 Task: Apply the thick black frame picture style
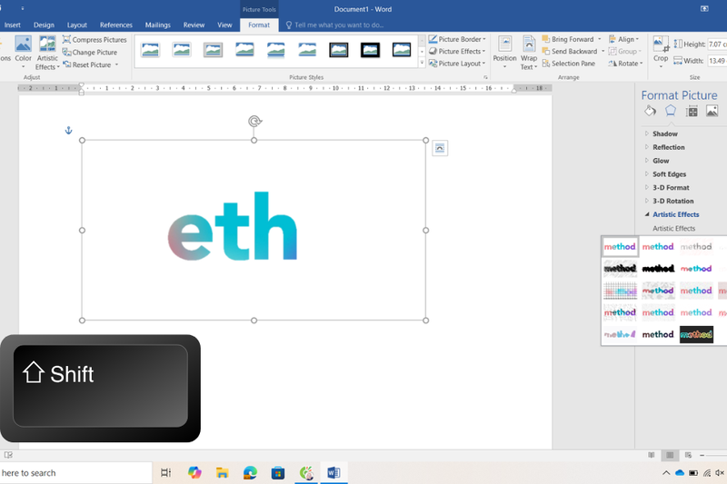[x=370, y=50]
